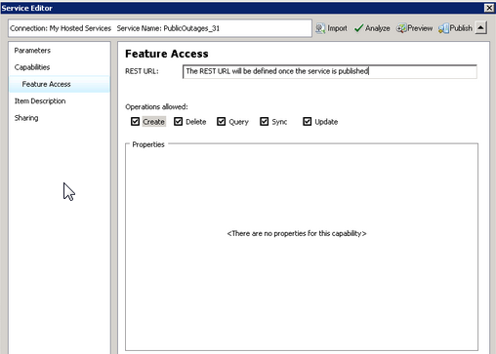Uncheck the Create operation checkbox
496x354 pixels.
(x=135, y=122)
